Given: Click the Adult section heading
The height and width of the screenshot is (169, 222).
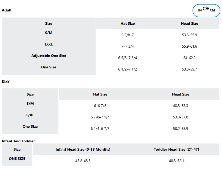Looking at the screenshot, I should pos(7,10).
